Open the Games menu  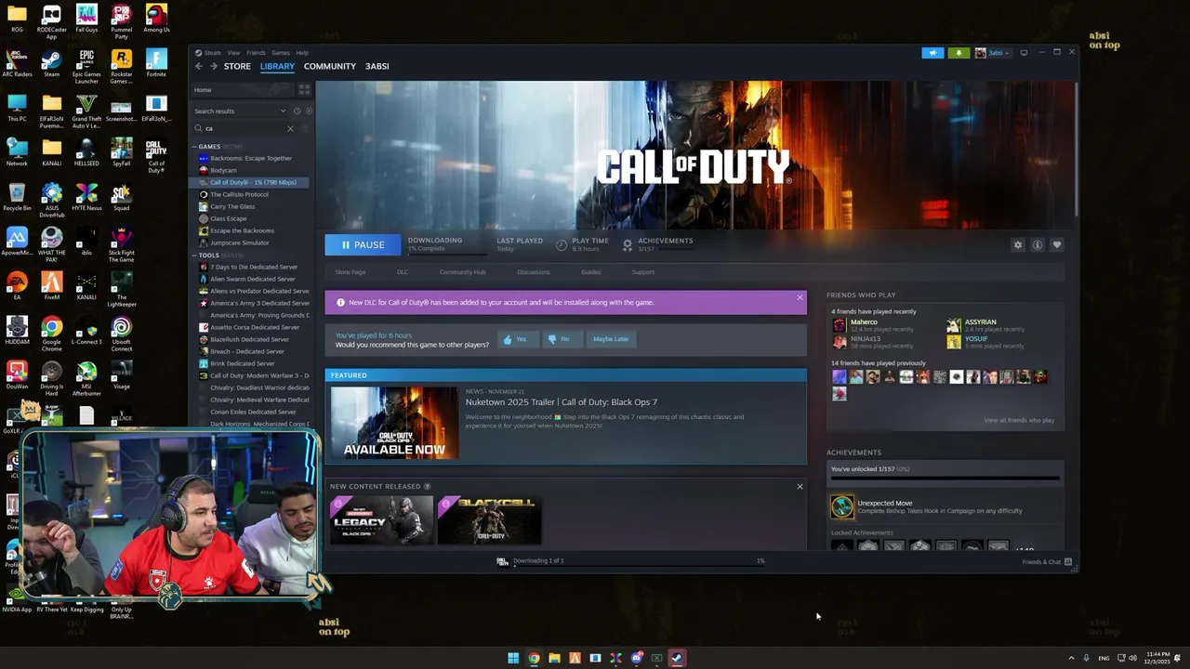pos(281,53)
